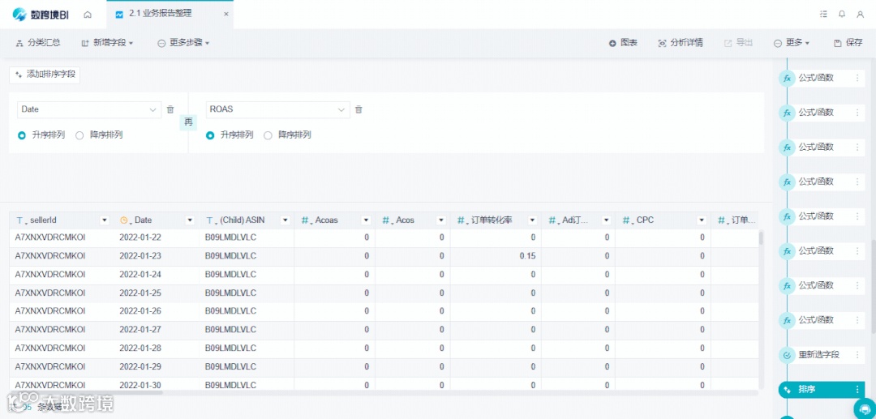Close the 2.1 业务报告整理 tab
This screenshot has height=419, width=876.
(x=225, y=15)
